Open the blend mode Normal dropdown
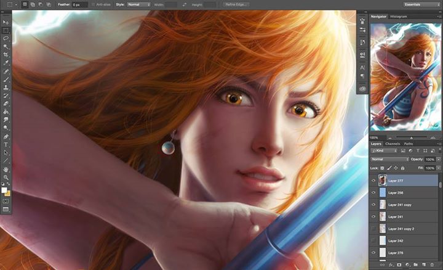 pos(389,159)
